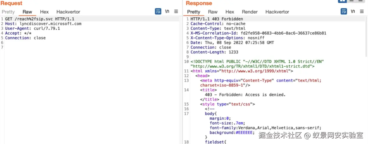
Task: Click the Response pane vertical scrollbar
Action: (366, 36)
